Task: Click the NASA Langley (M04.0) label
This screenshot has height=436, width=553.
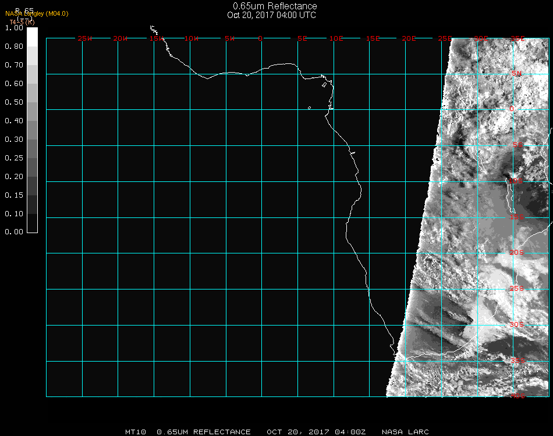Action: tap(37, 13)
